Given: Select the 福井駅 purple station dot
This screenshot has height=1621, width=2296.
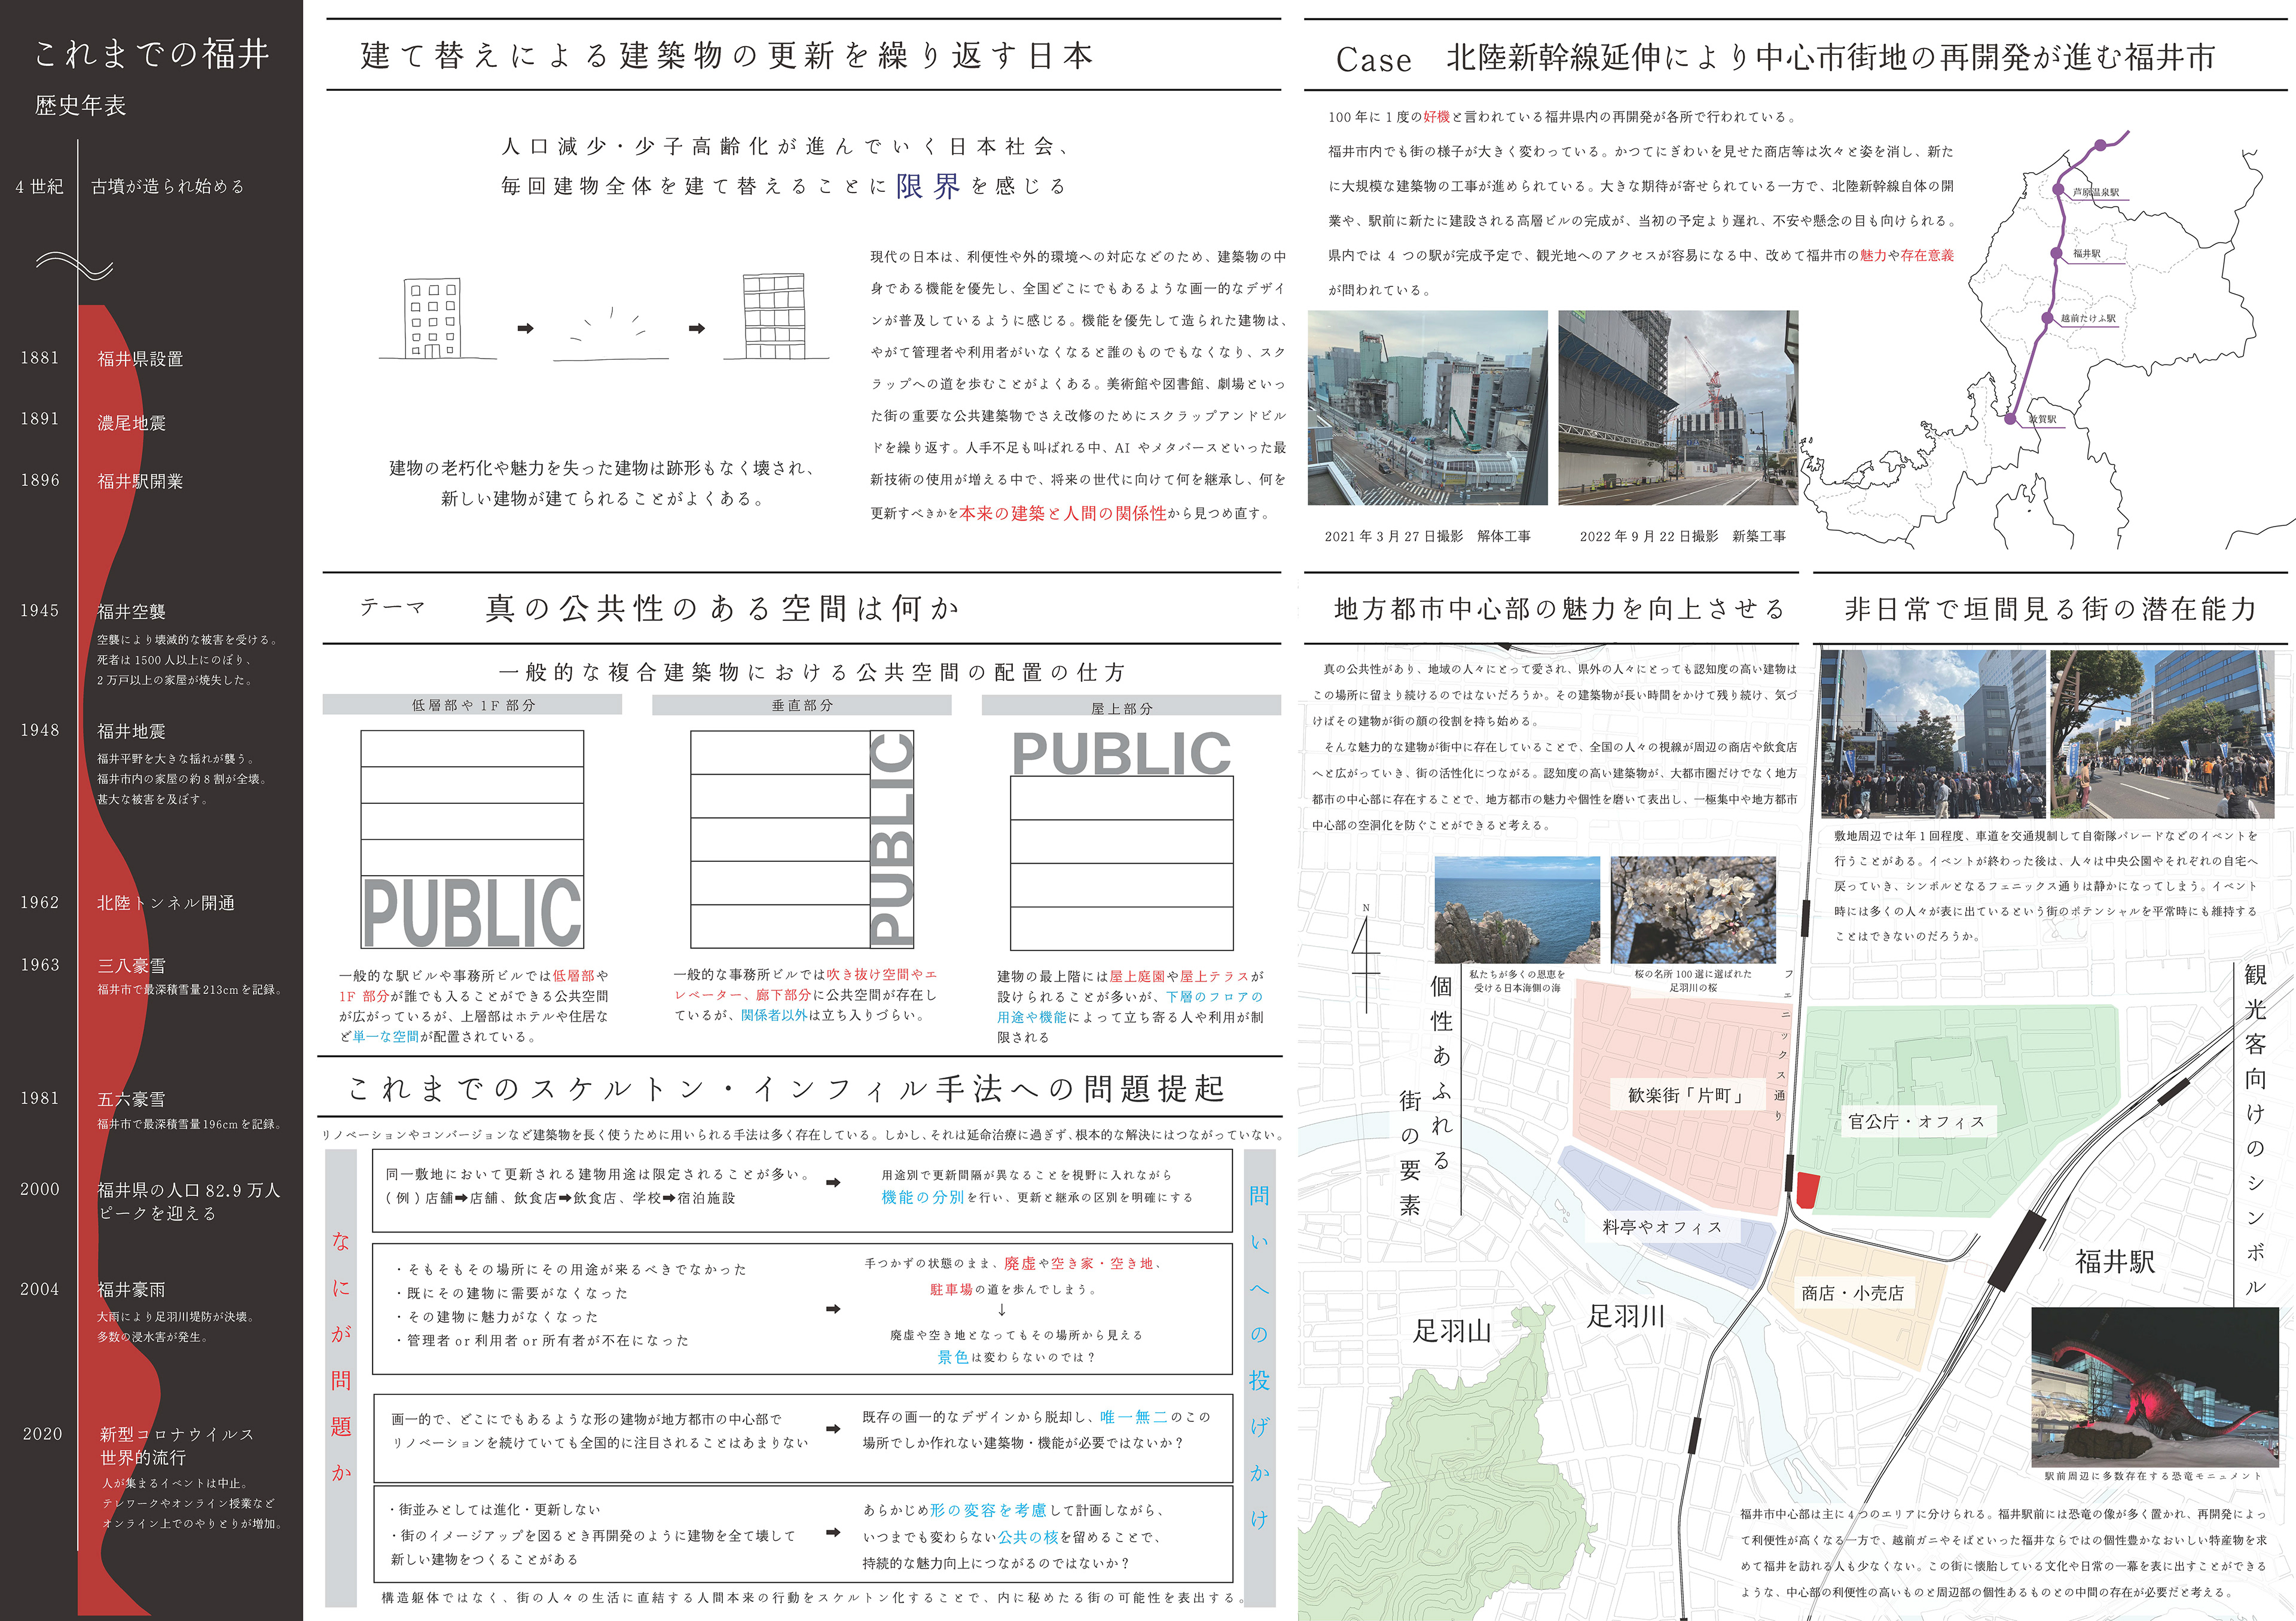Looking at the screenshot, I should (2057, 254).
